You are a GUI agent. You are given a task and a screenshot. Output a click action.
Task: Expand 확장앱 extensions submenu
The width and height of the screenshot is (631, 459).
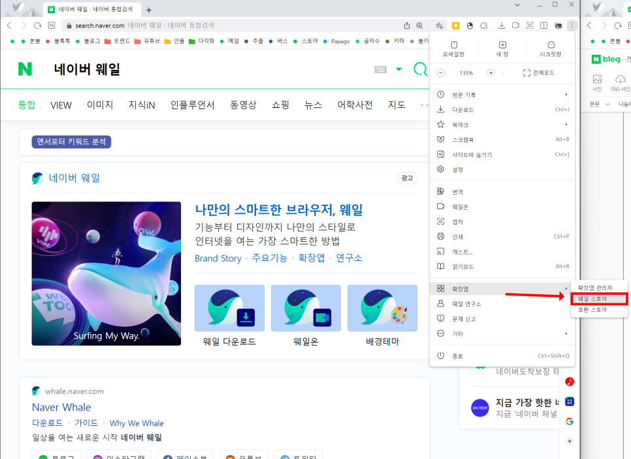coord(502,288)
